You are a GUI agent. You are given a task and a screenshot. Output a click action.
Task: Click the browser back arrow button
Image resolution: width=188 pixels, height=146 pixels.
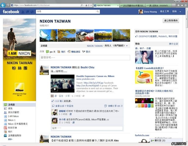click(x=3, y=5)
